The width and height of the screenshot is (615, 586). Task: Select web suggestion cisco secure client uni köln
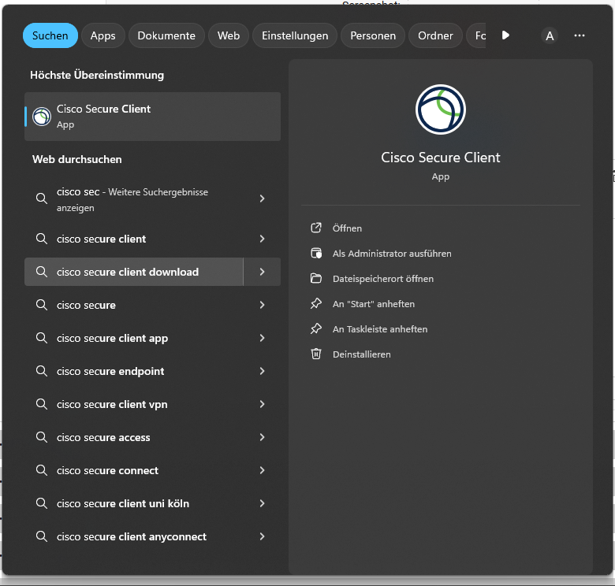(x=123, y=503)
